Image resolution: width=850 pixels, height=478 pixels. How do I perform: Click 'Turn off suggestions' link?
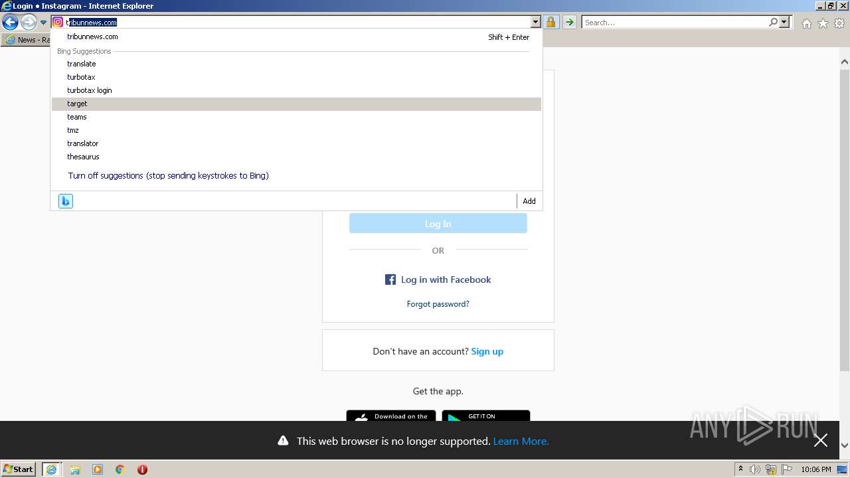tap(168, 176)
